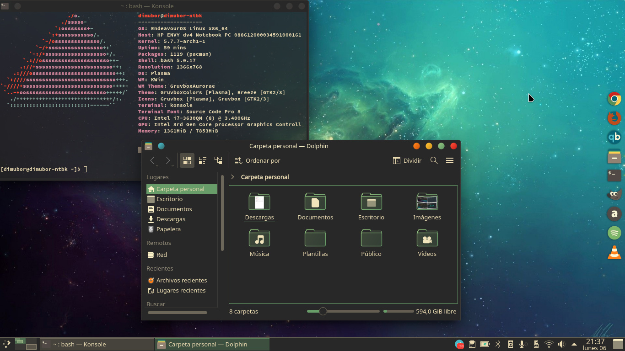This screenshot has width=625, height=351.
Task: Open the round 'a' app in dock
Action: pyautogui.click(x=614, y=214)
